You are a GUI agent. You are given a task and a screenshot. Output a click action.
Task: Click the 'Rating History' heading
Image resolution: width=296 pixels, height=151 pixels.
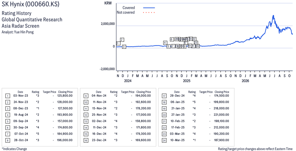[16, 13]
